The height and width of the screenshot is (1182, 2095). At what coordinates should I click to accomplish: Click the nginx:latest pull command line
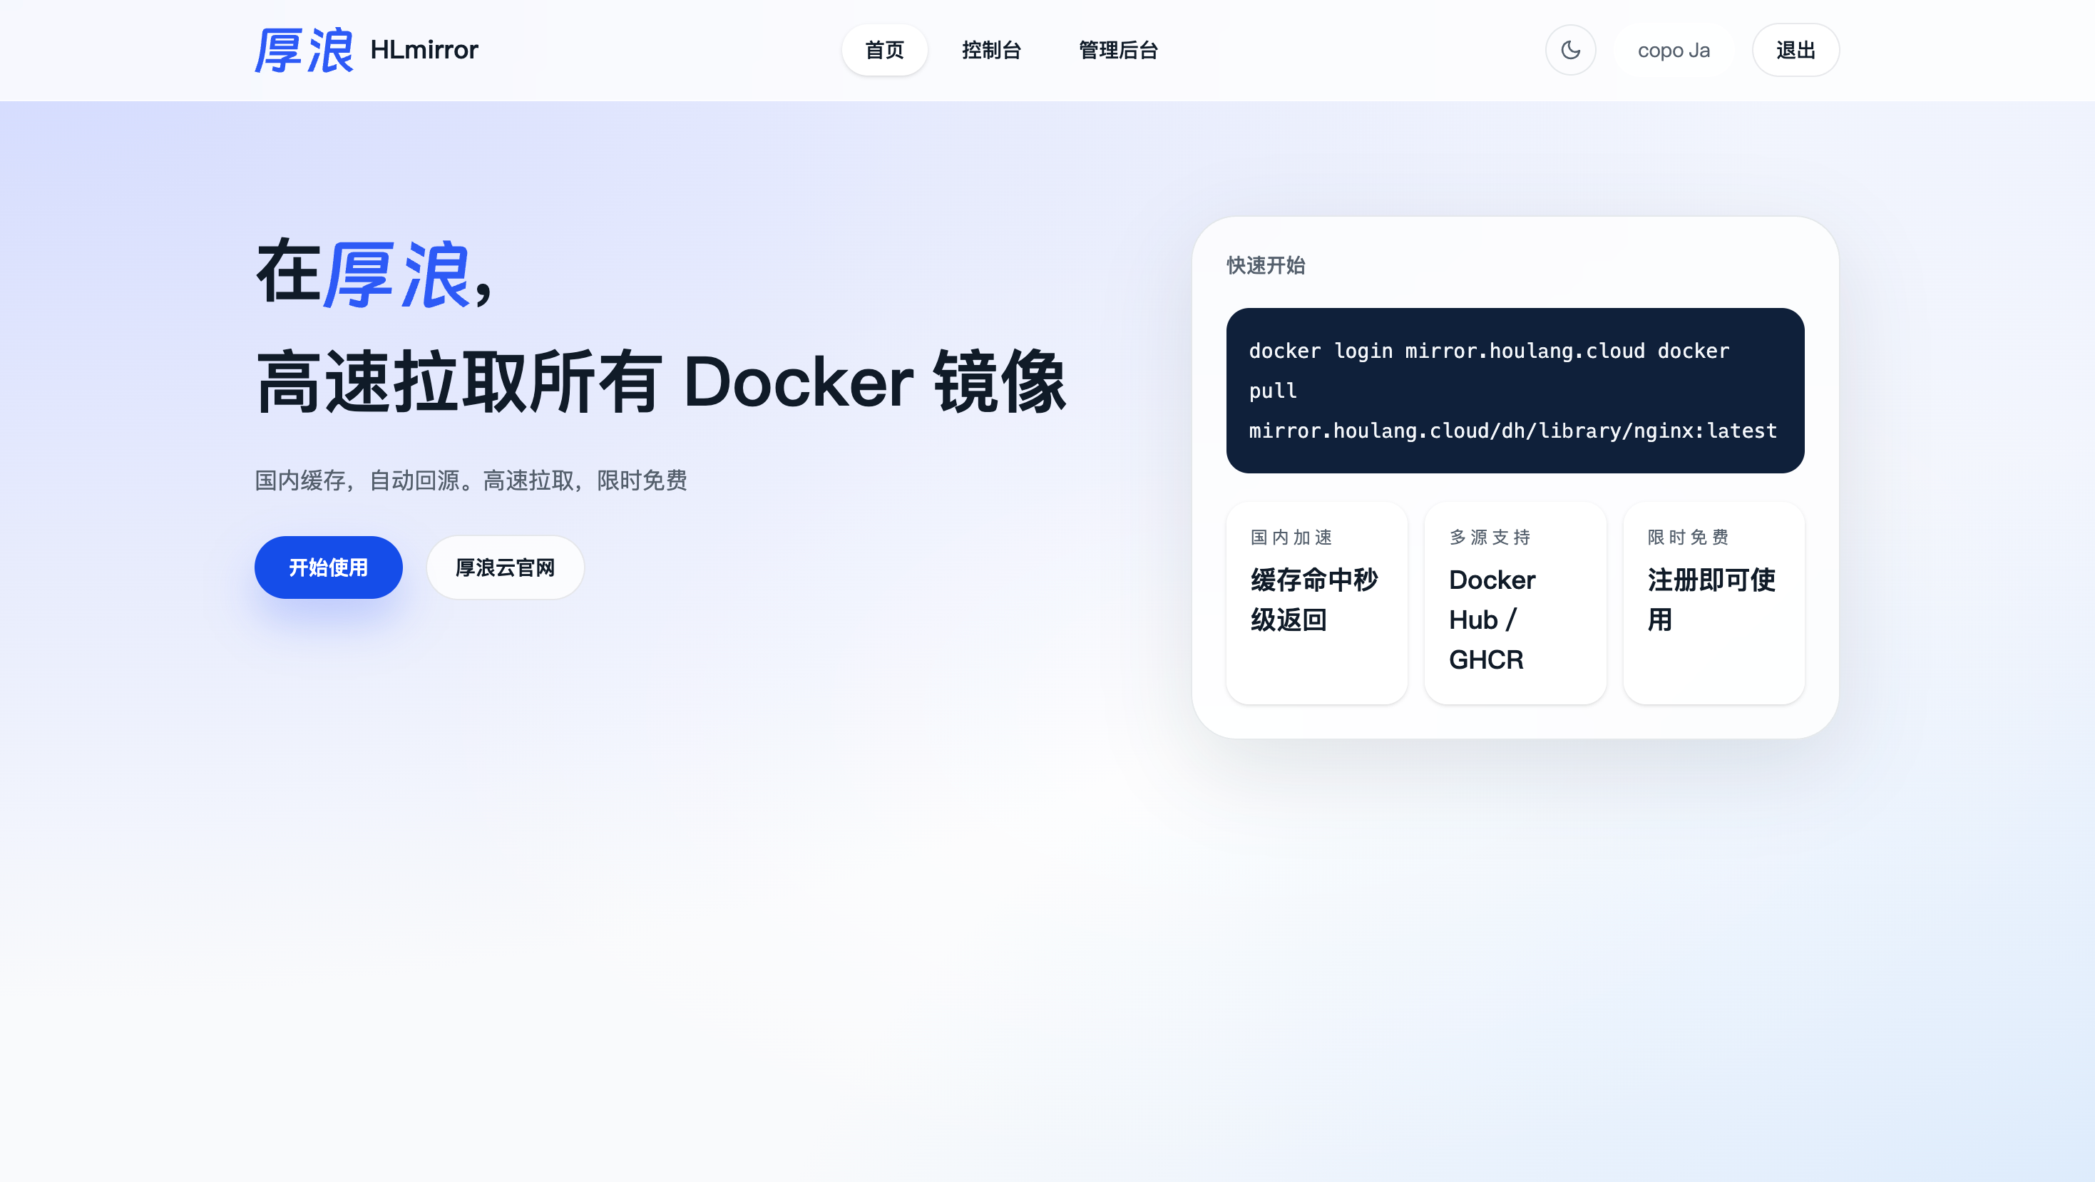pos(1512,431)
